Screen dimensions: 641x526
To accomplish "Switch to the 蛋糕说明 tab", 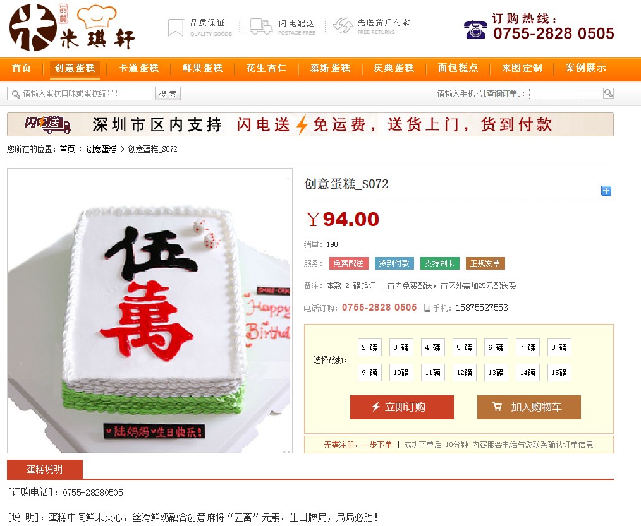I will (45, 469).
